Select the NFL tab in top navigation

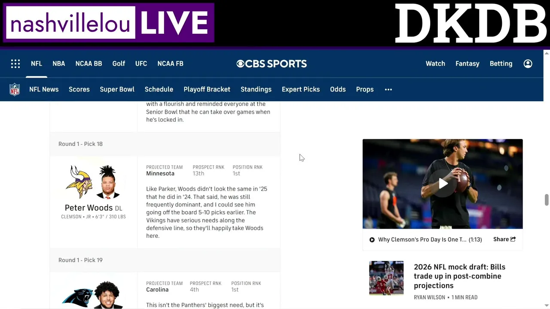point(37,64)
